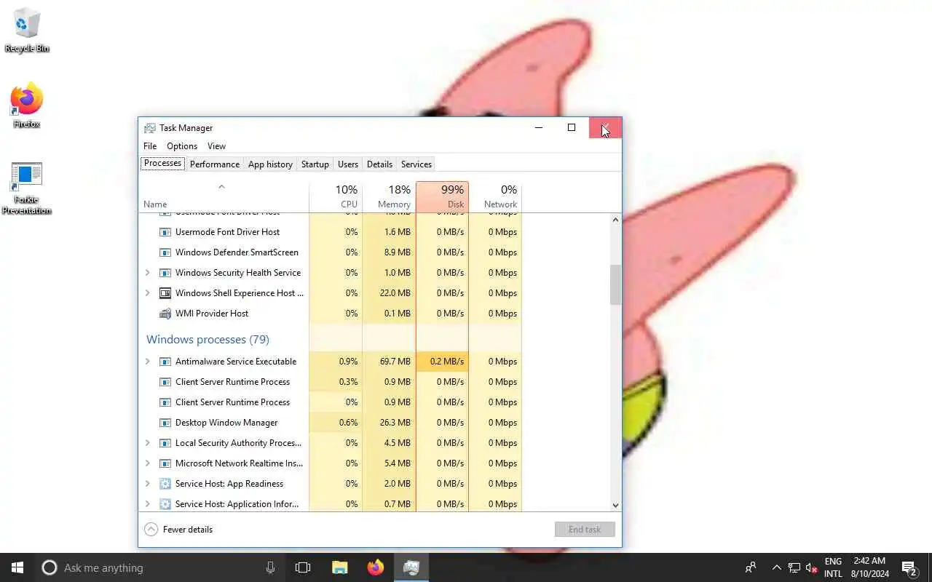Open File Explorer from the taskbar
Viewport: 932px width, 582px height.
coord(340,567)
